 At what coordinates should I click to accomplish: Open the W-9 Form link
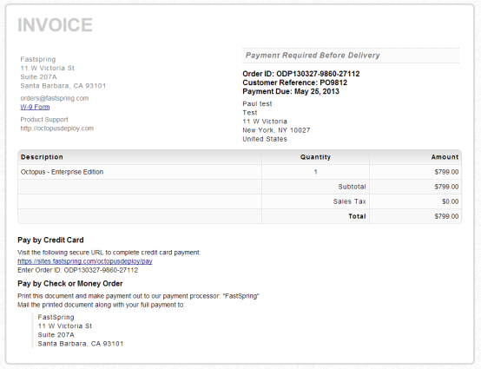[35, 107]
